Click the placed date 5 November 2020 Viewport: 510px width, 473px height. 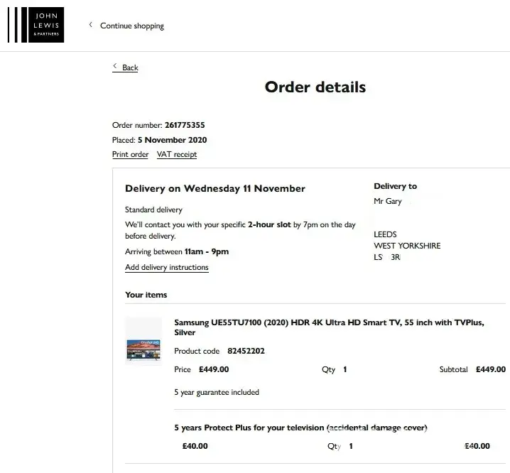[172, 140]
